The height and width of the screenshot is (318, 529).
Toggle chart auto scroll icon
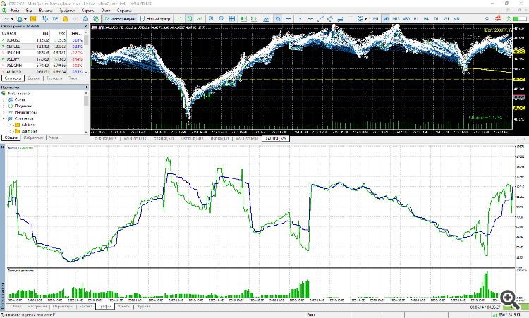tap(243, 19)
